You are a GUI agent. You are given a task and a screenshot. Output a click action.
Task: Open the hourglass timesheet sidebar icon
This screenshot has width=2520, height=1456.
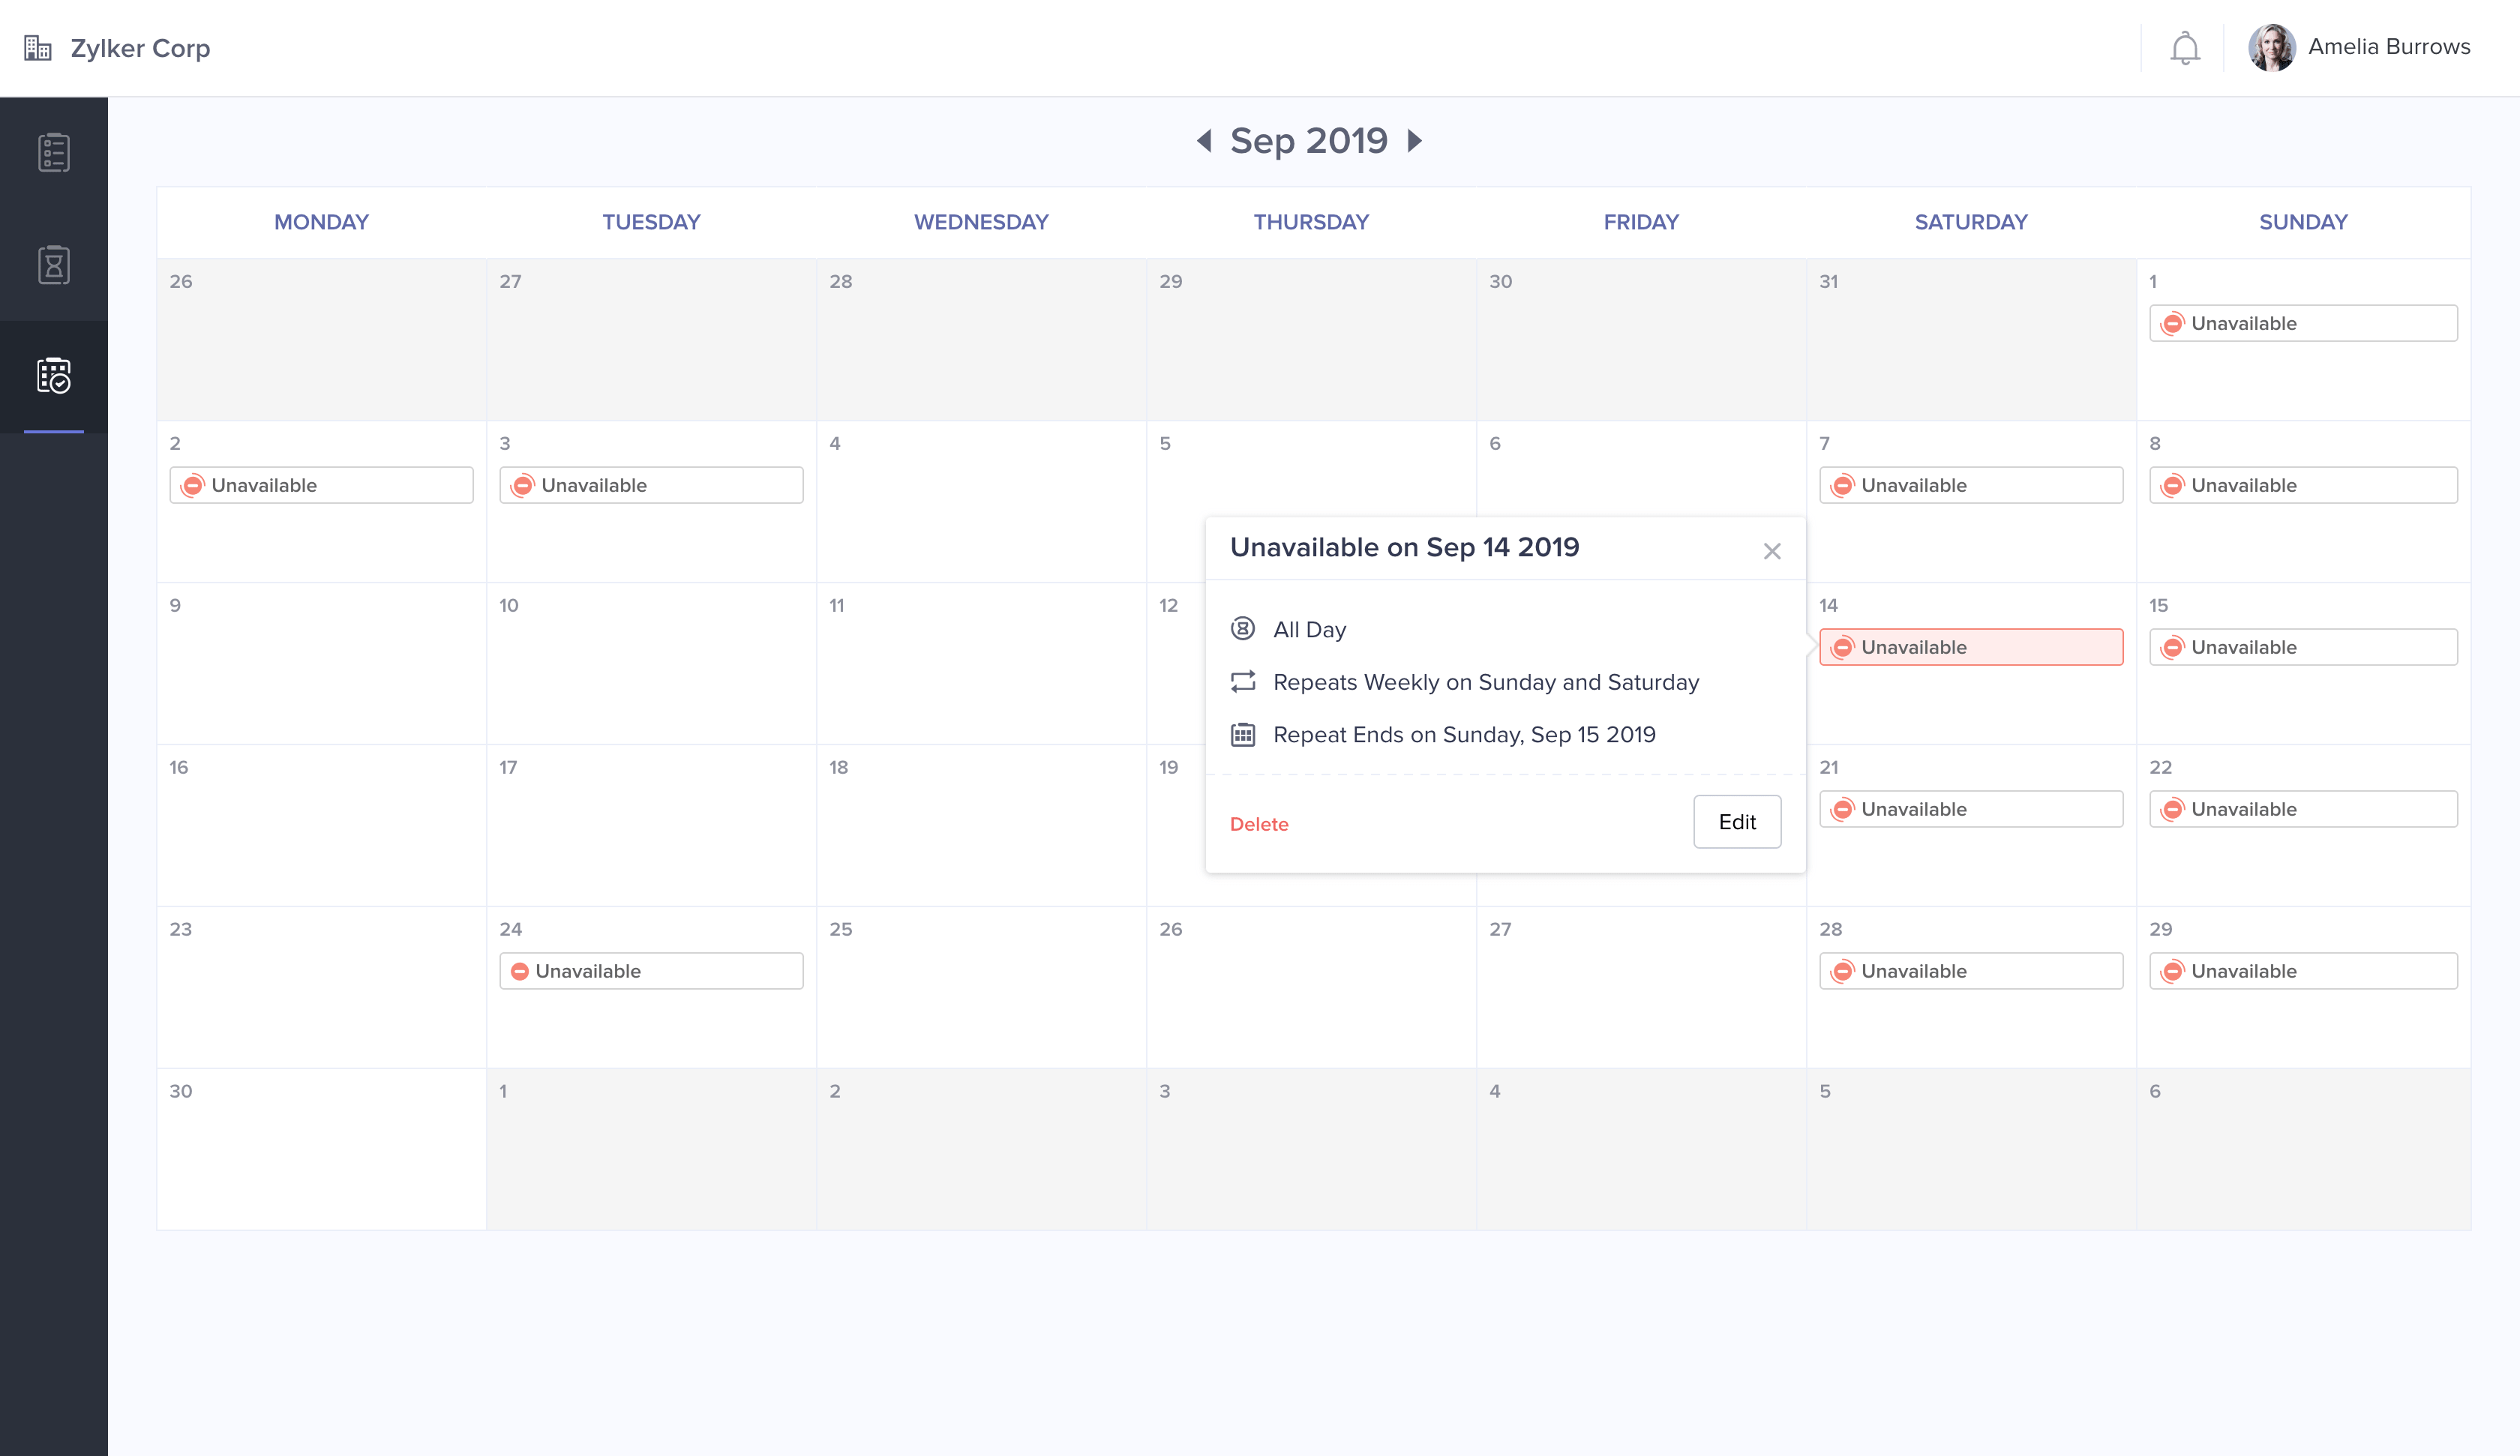(54, 265)
